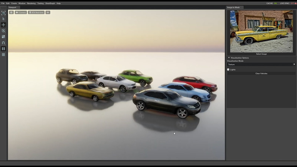Screen dimensions: 297x167
Task: Open viewport settings gear
Action: (x=12, y=13)
